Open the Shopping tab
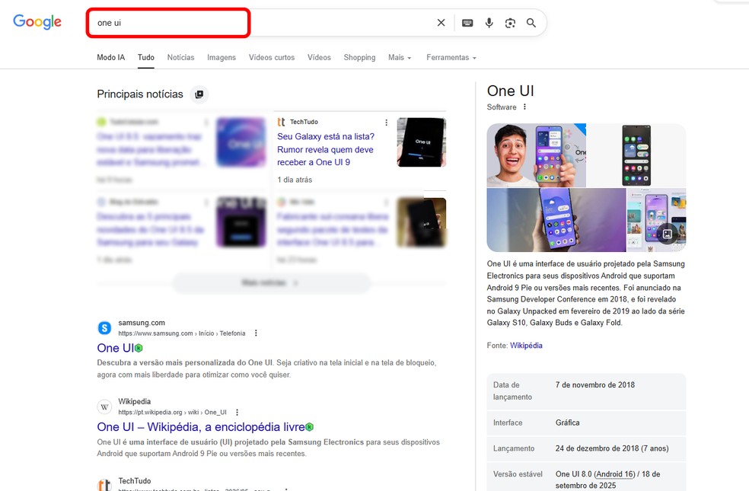749x491 pixels. coord(359,57)
